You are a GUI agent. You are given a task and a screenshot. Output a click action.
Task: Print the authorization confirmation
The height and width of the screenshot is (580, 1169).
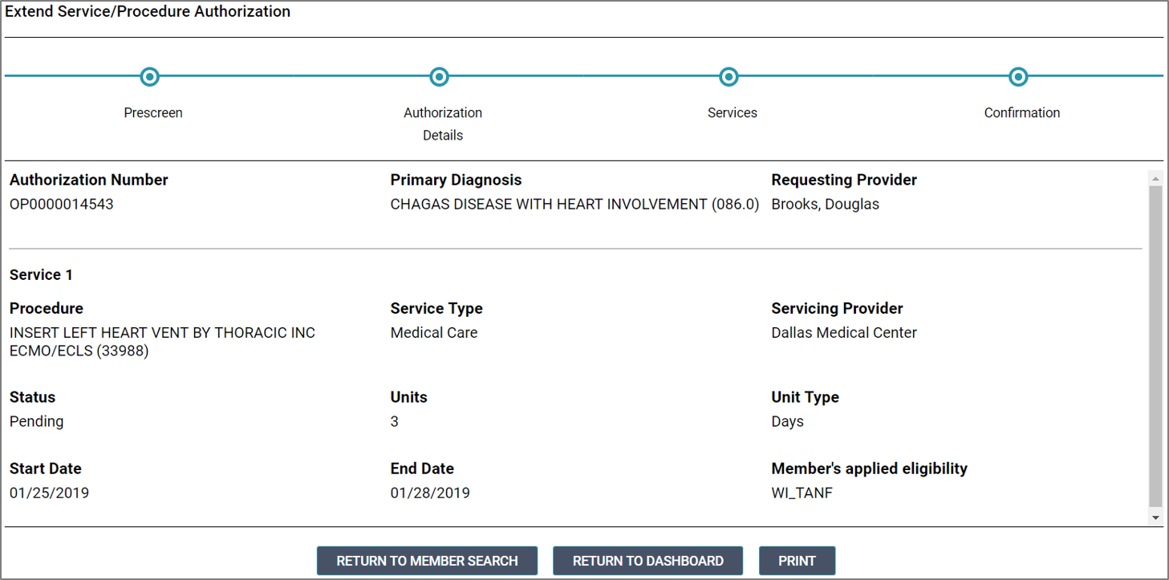pos(797,561)
